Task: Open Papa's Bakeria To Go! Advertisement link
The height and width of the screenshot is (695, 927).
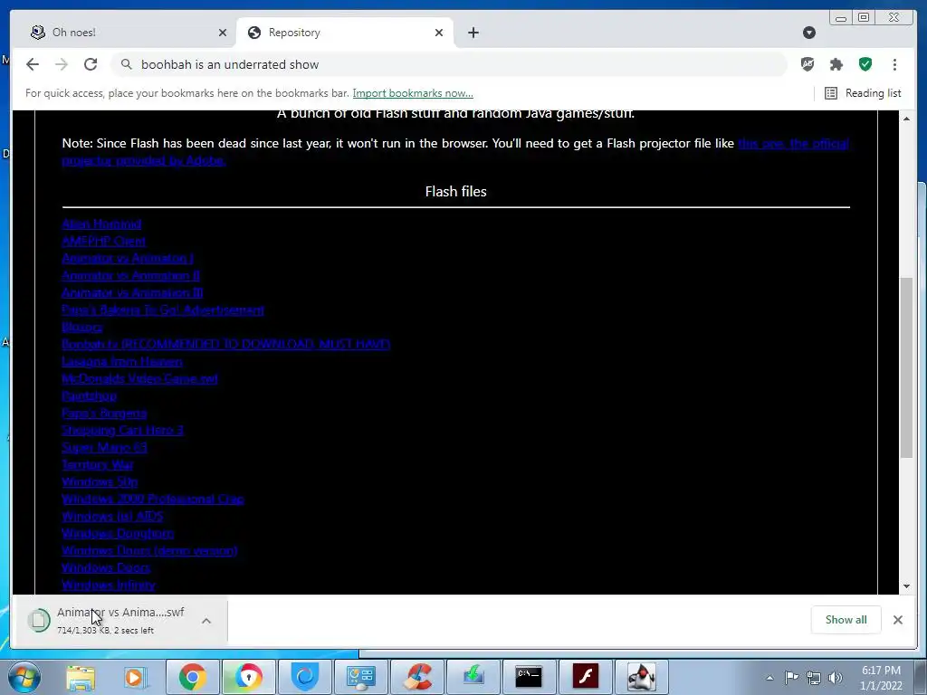Action: (x=163, y=309)
